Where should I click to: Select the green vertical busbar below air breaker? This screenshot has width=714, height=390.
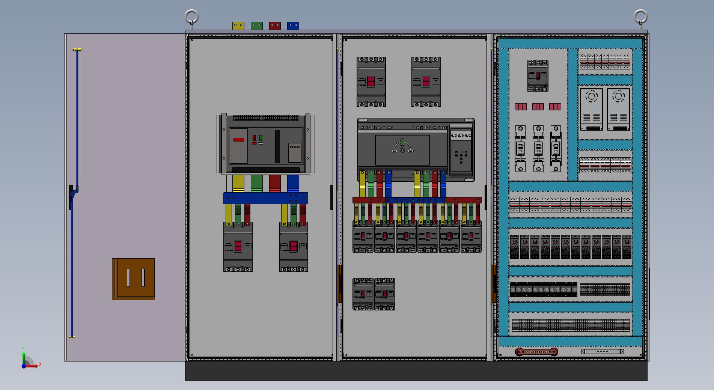click(x=257, y=184)
